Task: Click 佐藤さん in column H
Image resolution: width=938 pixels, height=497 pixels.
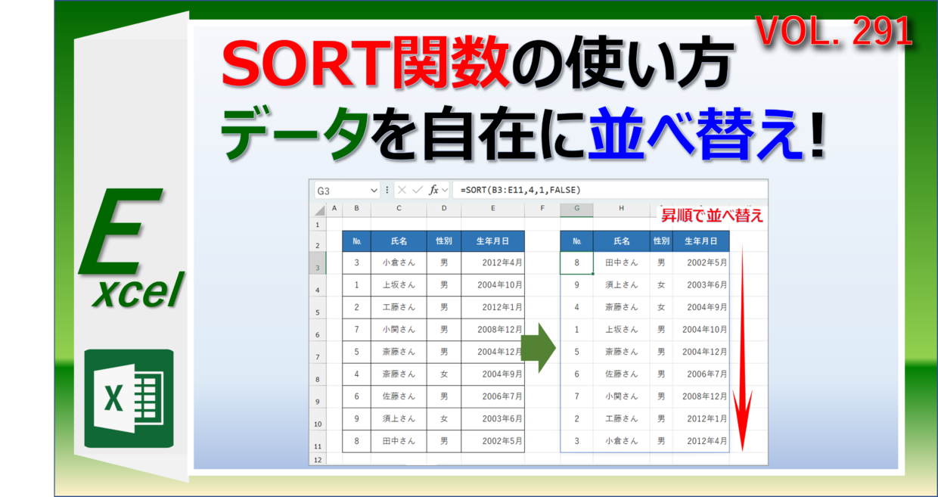Action: coord(621,374)
